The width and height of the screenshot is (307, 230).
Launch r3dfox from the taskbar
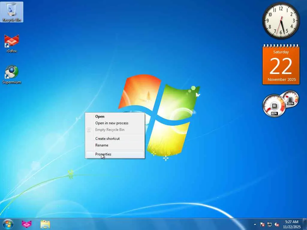[x=27, y=224]
